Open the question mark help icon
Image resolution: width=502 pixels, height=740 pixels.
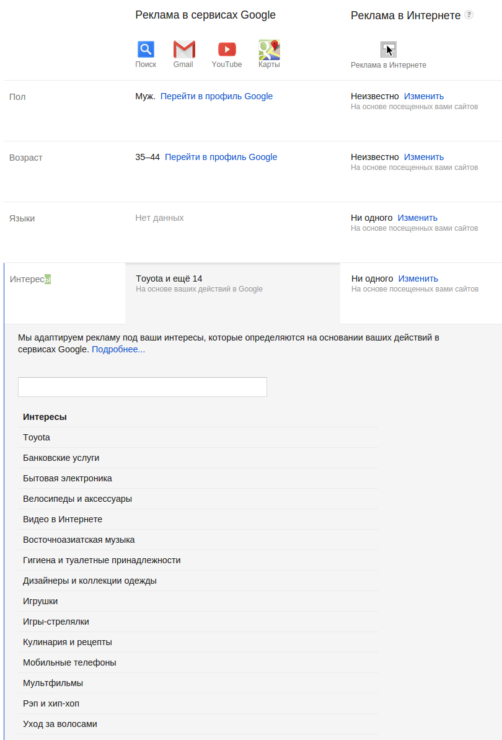[469, 15]
